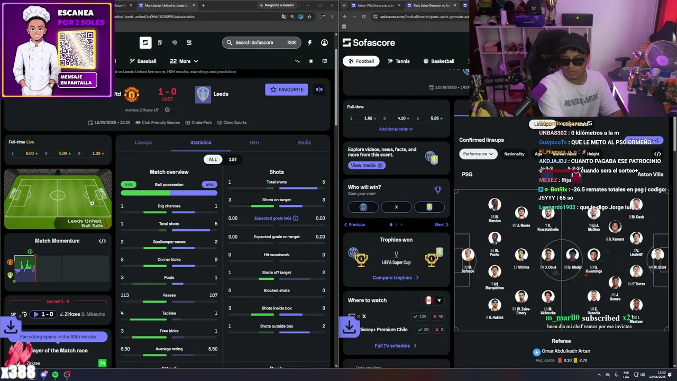The image size is (677, 381).
Task: Focus the Search Sofascore field
Action: pyautogui.click(x=261, y=43)
